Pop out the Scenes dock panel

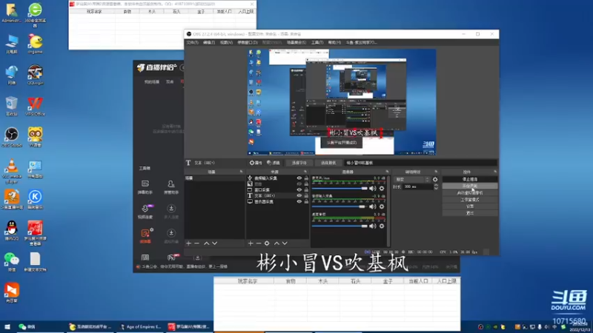point(242,172)
